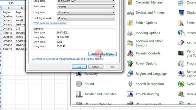This screenshot has width=196, height=110.
Task: Select the Region header cell in Excel
Action: click(x=9, y=12)
